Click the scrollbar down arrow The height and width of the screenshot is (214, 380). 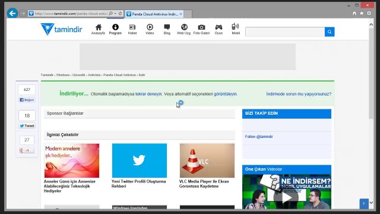[x=371, y=202]
